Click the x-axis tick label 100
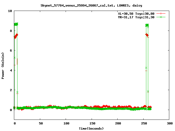 [x=66, y=123]
